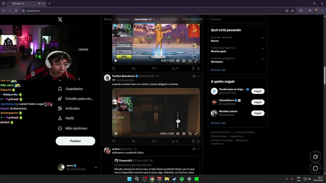Click Twitteo Boludeces account name

[123, 76]
